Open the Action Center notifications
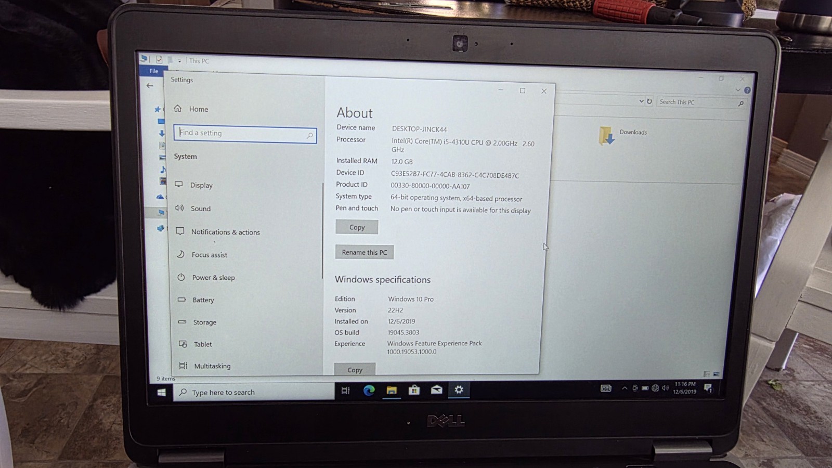The width and height of the screenshot is (832, 468). pos(708,388)
